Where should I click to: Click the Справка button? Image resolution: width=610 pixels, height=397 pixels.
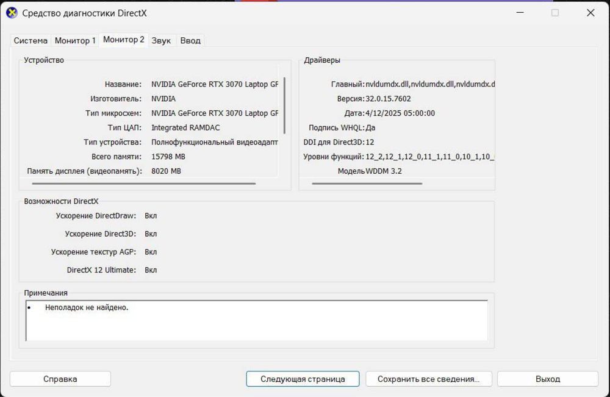point(60,379)
